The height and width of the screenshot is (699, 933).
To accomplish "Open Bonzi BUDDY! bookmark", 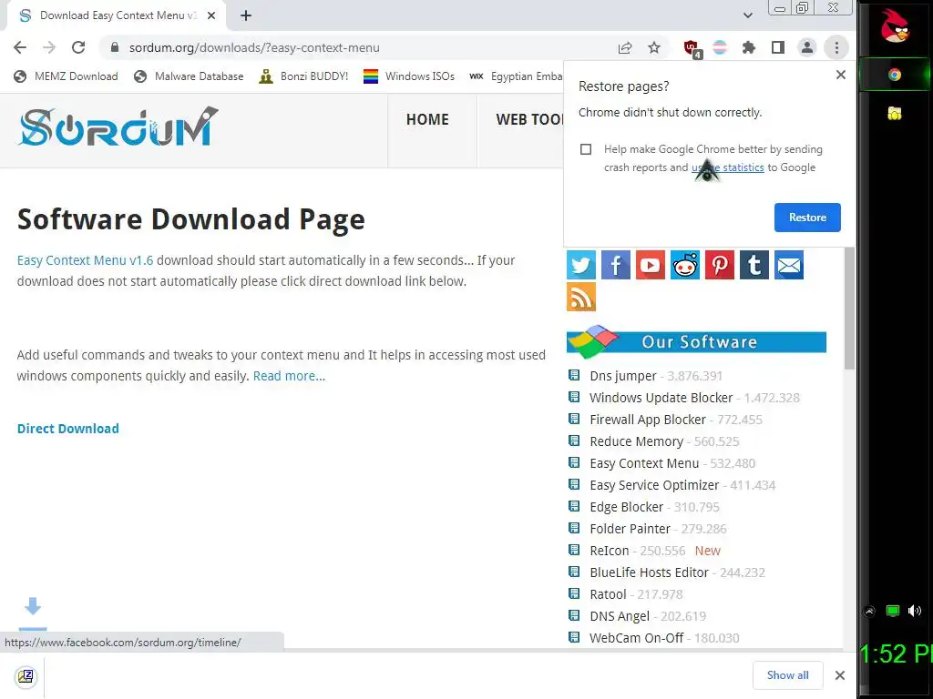I will pos(303,76).
